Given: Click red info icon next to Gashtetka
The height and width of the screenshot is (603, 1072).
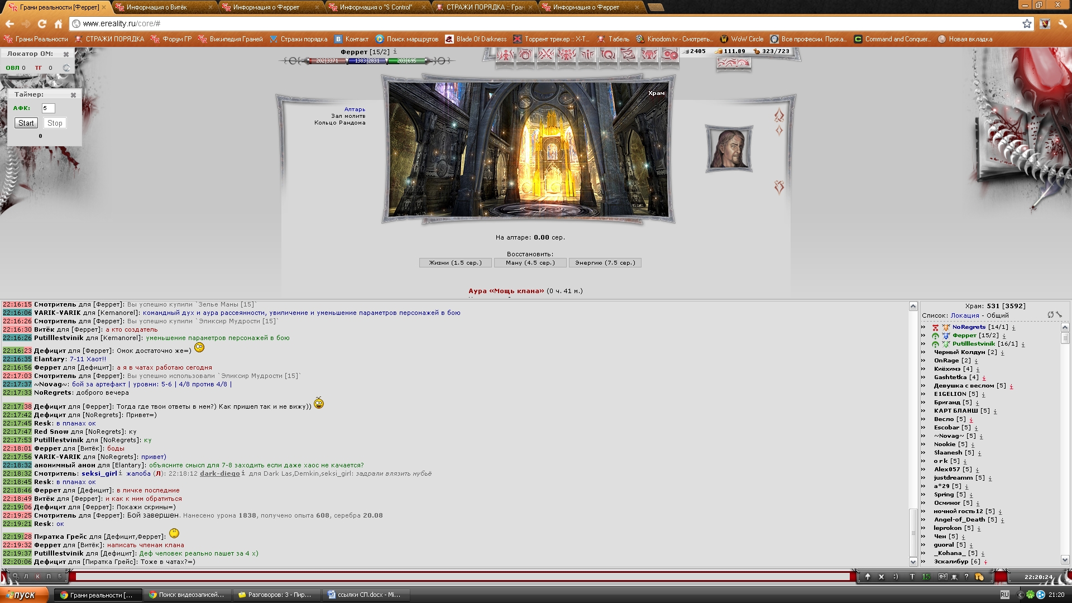Looking at the screenshot, I should pyautogui.click(x=984, y=378).
